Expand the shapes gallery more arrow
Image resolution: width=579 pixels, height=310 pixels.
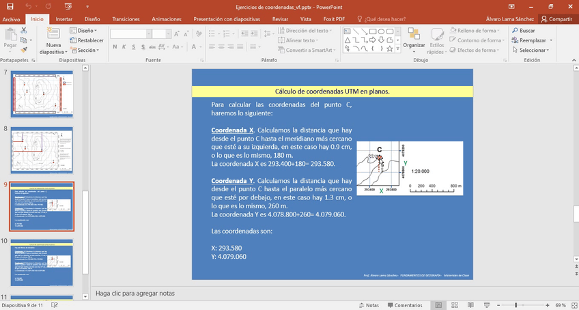397,49
